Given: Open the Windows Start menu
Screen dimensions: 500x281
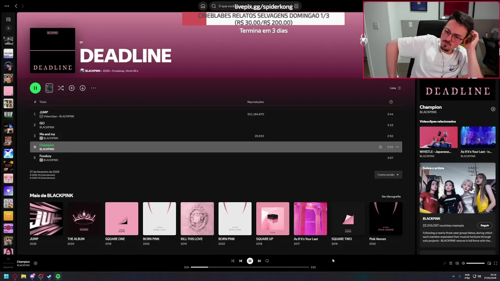Looking at the screenshot, I should [x=6, y=277].
